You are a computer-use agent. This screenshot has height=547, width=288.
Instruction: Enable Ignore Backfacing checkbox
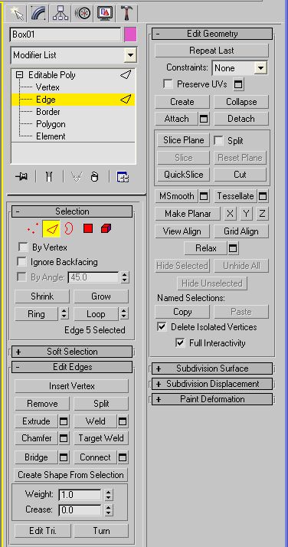22,262
